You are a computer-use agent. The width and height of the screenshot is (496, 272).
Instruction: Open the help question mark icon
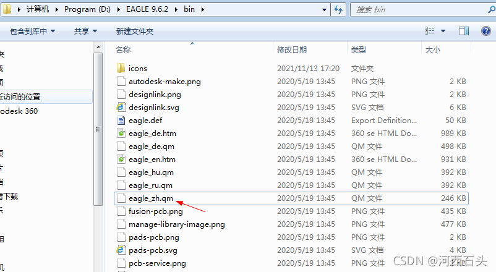point(486,31)
